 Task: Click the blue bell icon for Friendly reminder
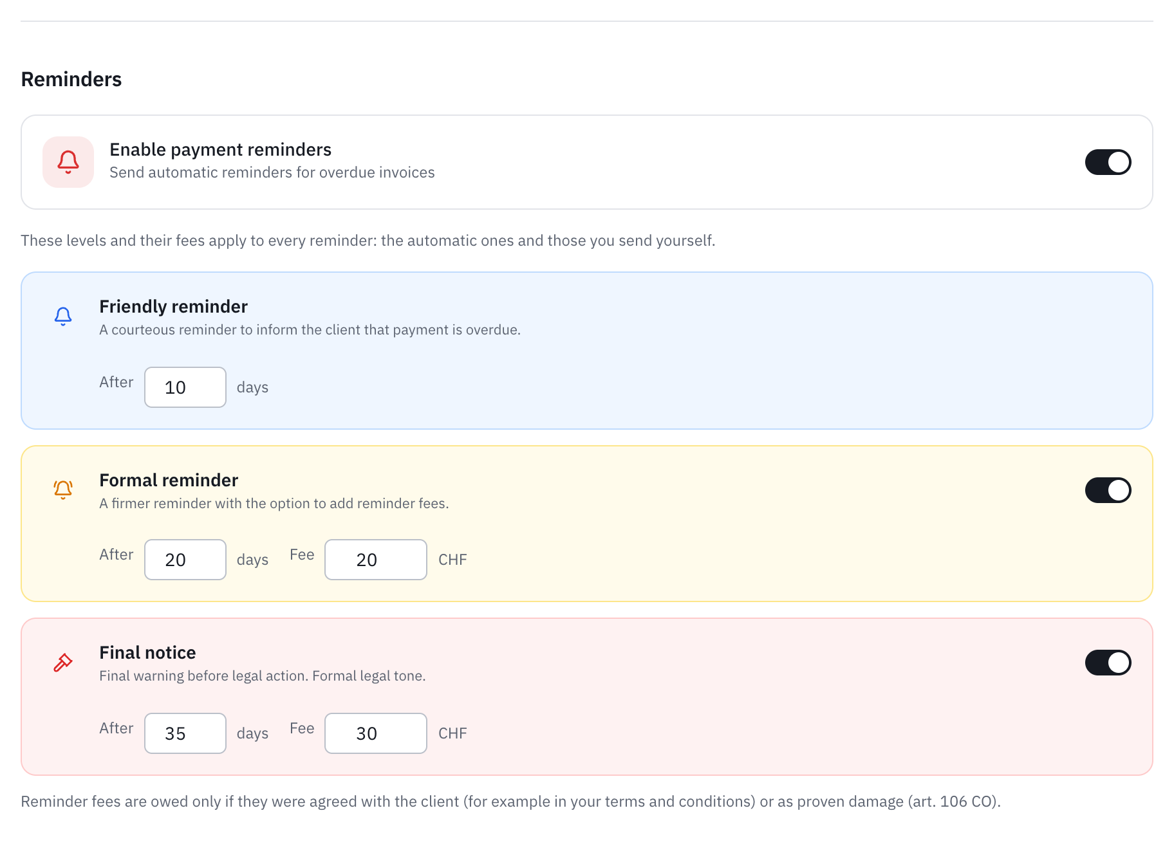pyautogui.click(x=63, y=316)
